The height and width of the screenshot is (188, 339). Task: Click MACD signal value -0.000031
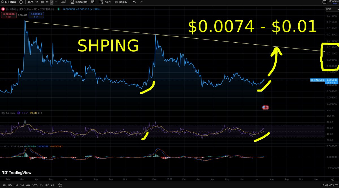[x=56, y=147]
